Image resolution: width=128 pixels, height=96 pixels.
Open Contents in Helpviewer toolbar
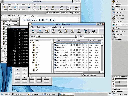coord(53,8)
